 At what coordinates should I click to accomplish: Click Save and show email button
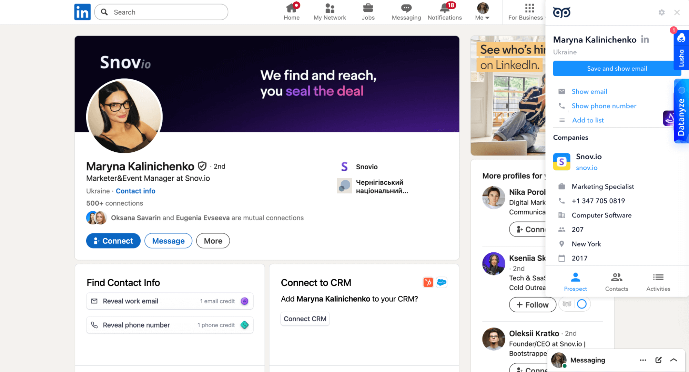[x=617, y=68]
